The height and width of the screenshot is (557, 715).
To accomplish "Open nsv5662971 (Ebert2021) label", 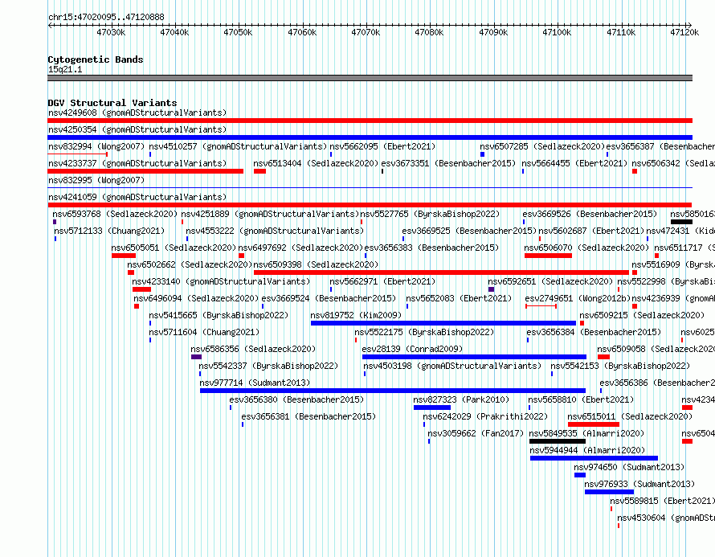I will 382,281.
